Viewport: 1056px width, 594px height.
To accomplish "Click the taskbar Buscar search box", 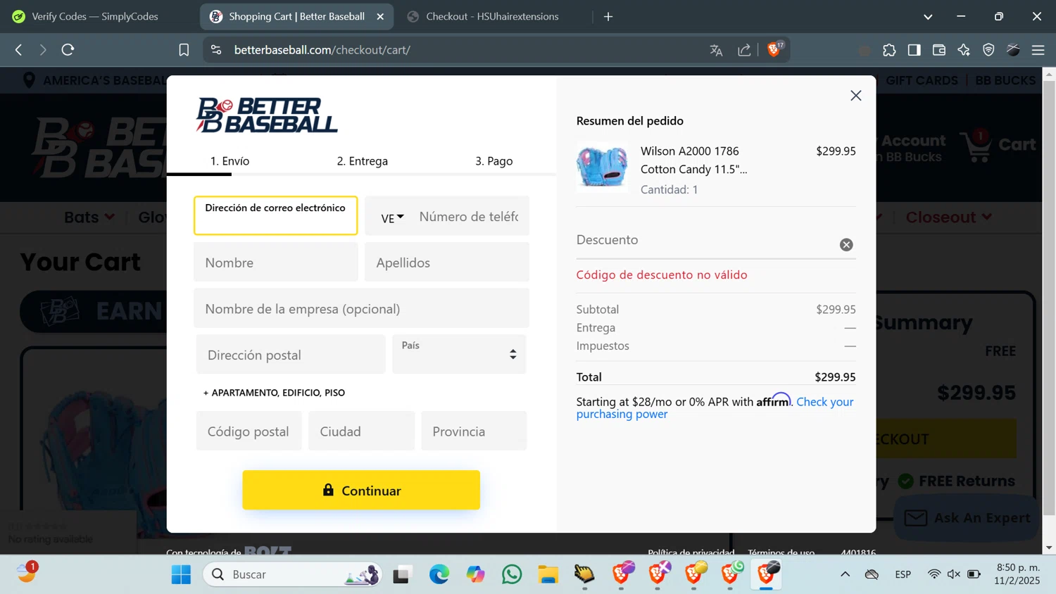I will coord(292,574).
